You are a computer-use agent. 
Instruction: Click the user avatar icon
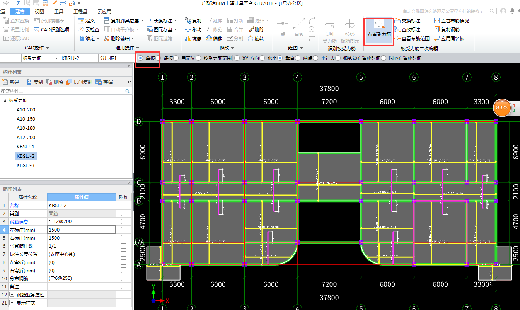(503, 11)
